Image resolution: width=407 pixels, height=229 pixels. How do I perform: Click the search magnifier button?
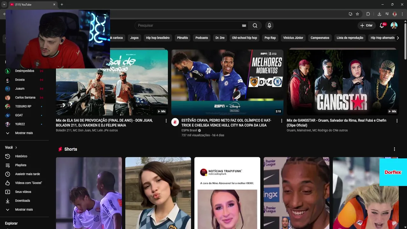[255, 25]
